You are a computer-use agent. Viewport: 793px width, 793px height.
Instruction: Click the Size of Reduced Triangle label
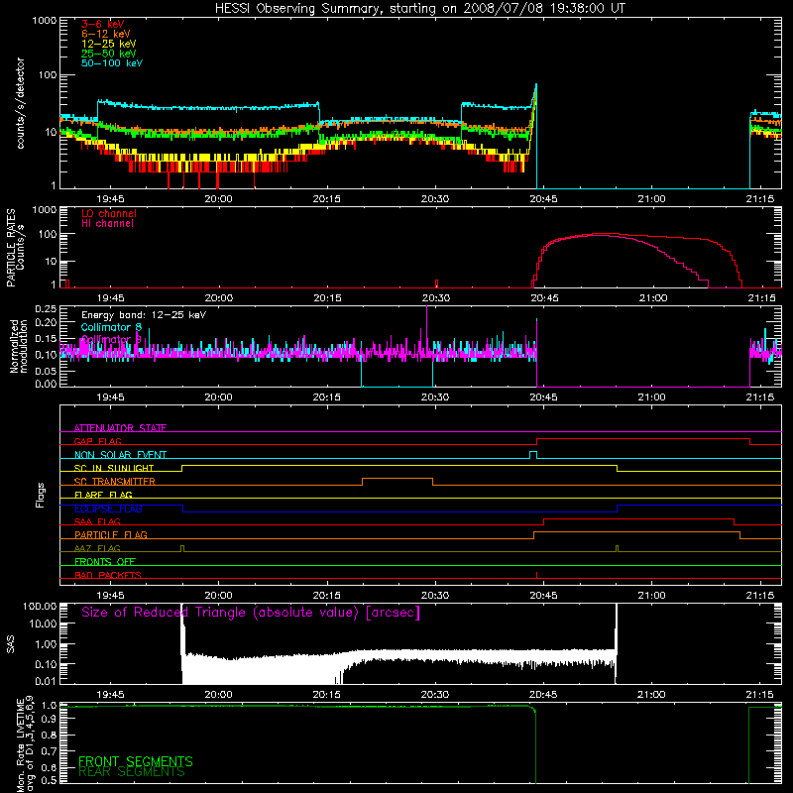coord(251,613)
